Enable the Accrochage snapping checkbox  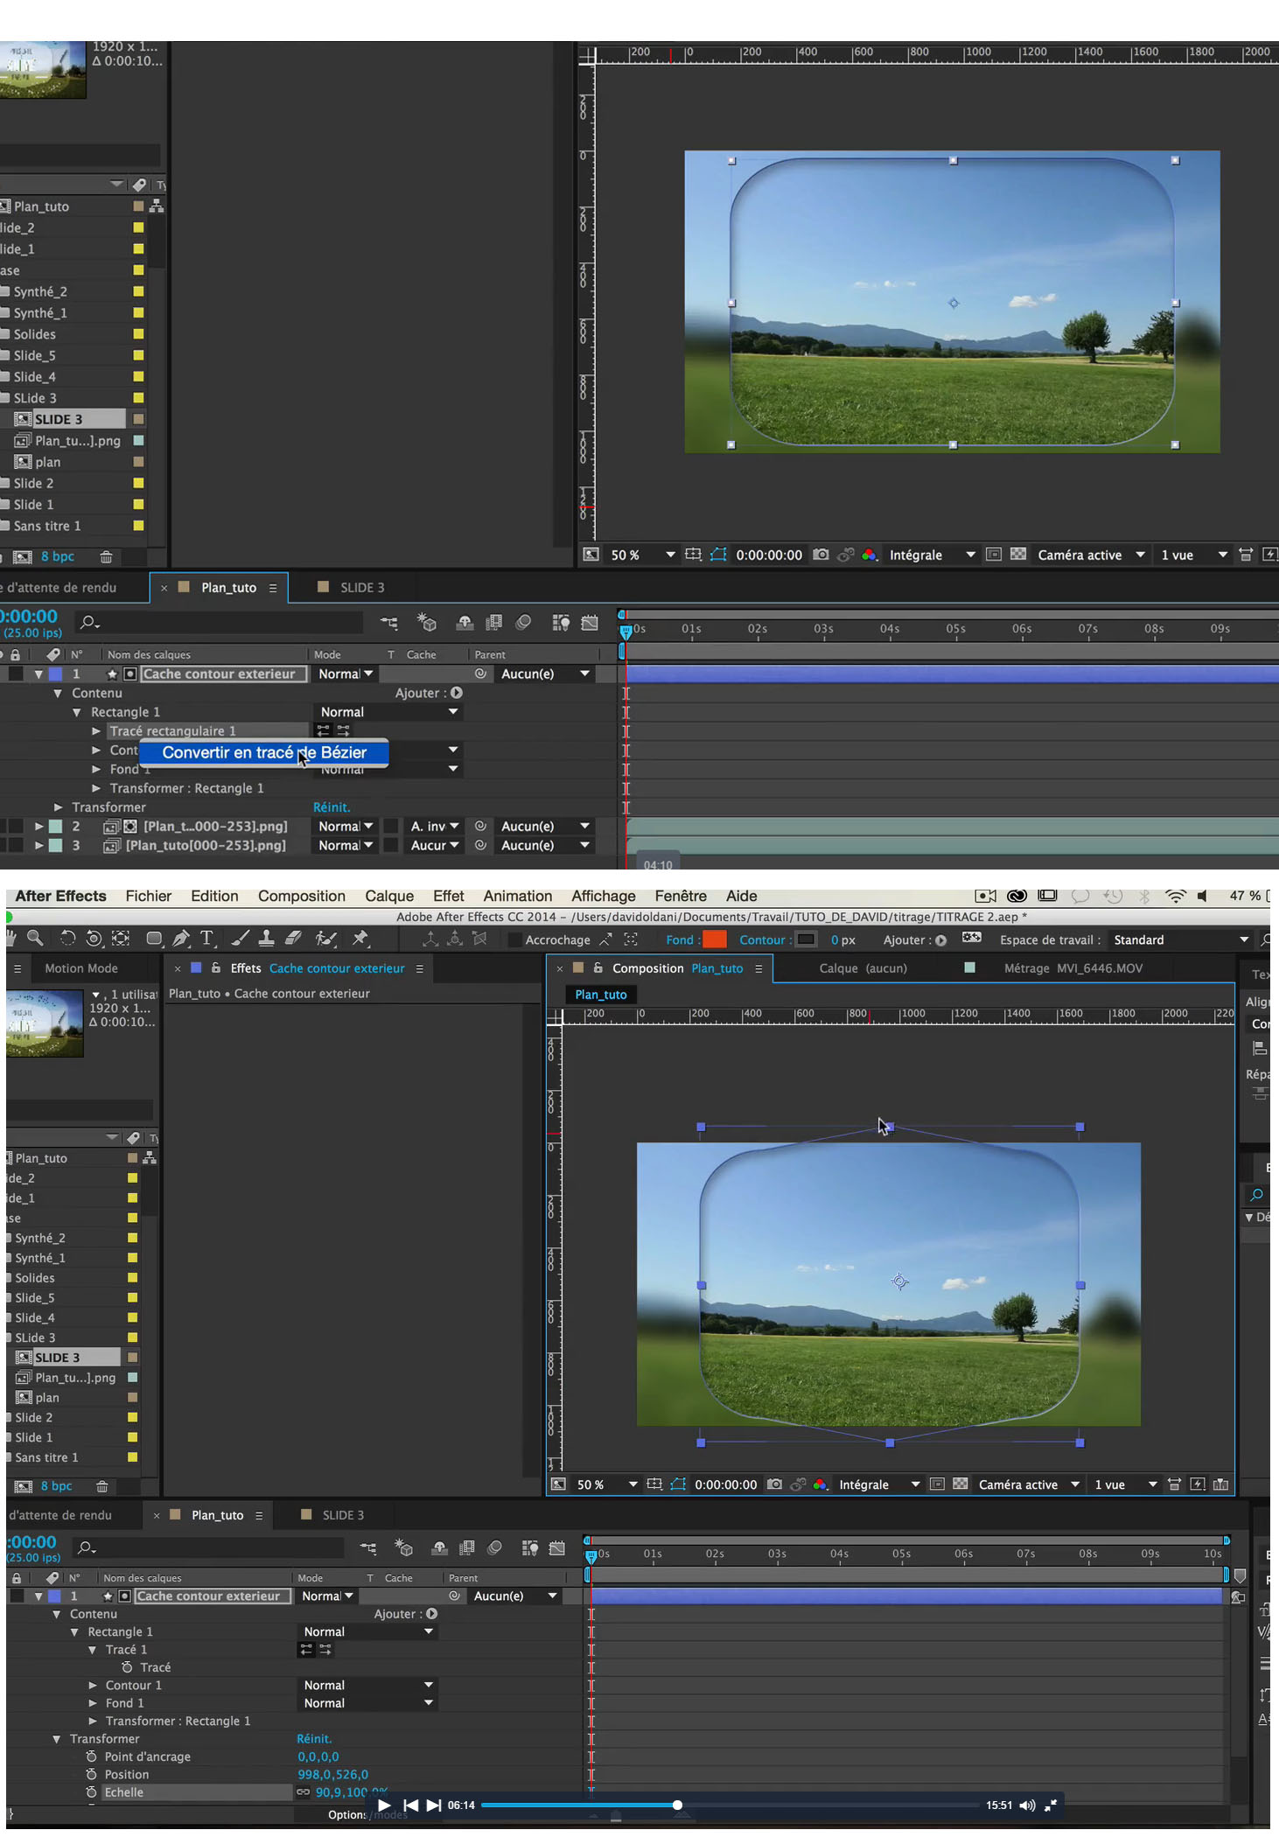point(515,940)
